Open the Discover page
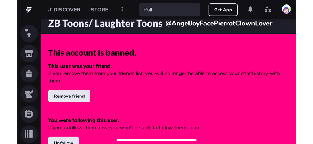Screen dimensions: 313x144 click(64, 10)
